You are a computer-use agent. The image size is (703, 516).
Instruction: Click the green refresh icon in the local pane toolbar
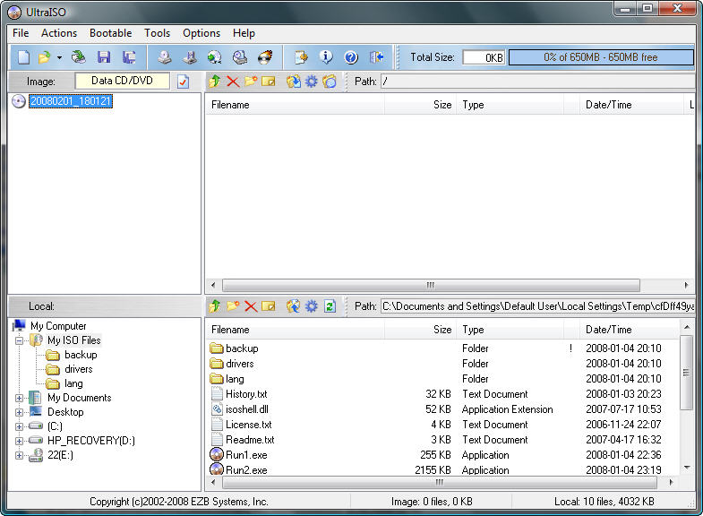(330, 306)
